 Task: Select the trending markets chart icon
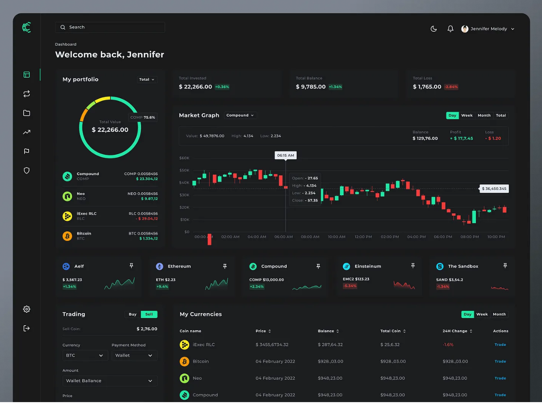pos(26,132)
